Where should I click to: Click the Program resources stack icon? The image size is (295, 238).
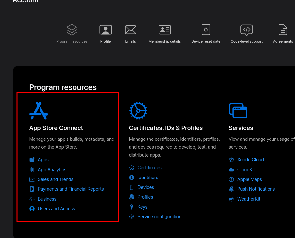pos(72,30)
